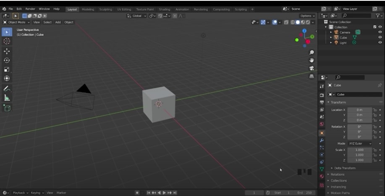Select the Select Box tool in the toolbar
The image size is (385, 196).
coord(7,32)
